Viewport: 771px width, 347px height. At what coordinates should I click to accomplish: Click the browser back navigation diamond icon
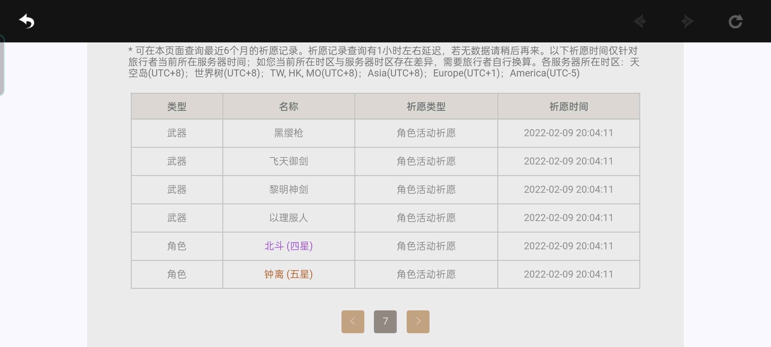[x=640, y=22]
